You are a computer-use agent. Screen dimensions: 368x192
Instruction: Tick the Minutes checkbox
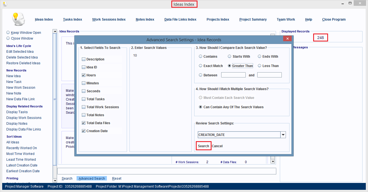pyautogui.click(x=83, y=83)
